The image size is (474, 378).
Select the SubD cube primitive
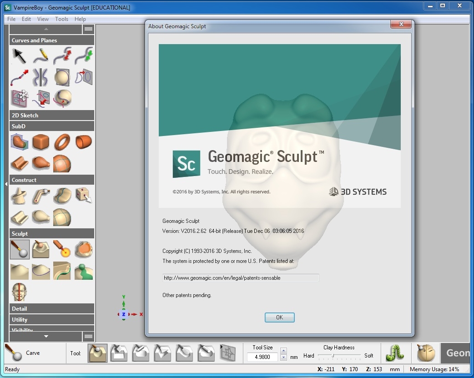tap(41, 142)
